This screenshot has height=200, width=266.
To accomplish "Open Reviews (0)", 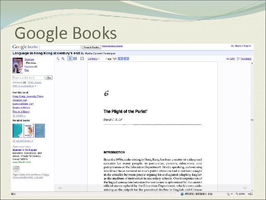I will point(31,67).
